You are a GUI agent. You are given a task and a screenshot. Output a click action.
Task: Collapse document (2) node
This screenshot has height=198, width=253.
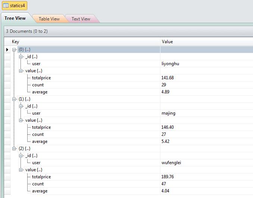[14, 148]
